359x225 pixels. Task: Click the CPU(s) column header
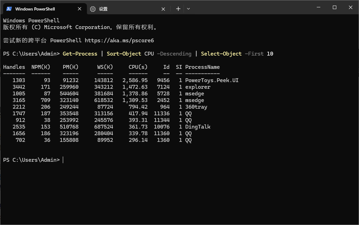point(138,67)
